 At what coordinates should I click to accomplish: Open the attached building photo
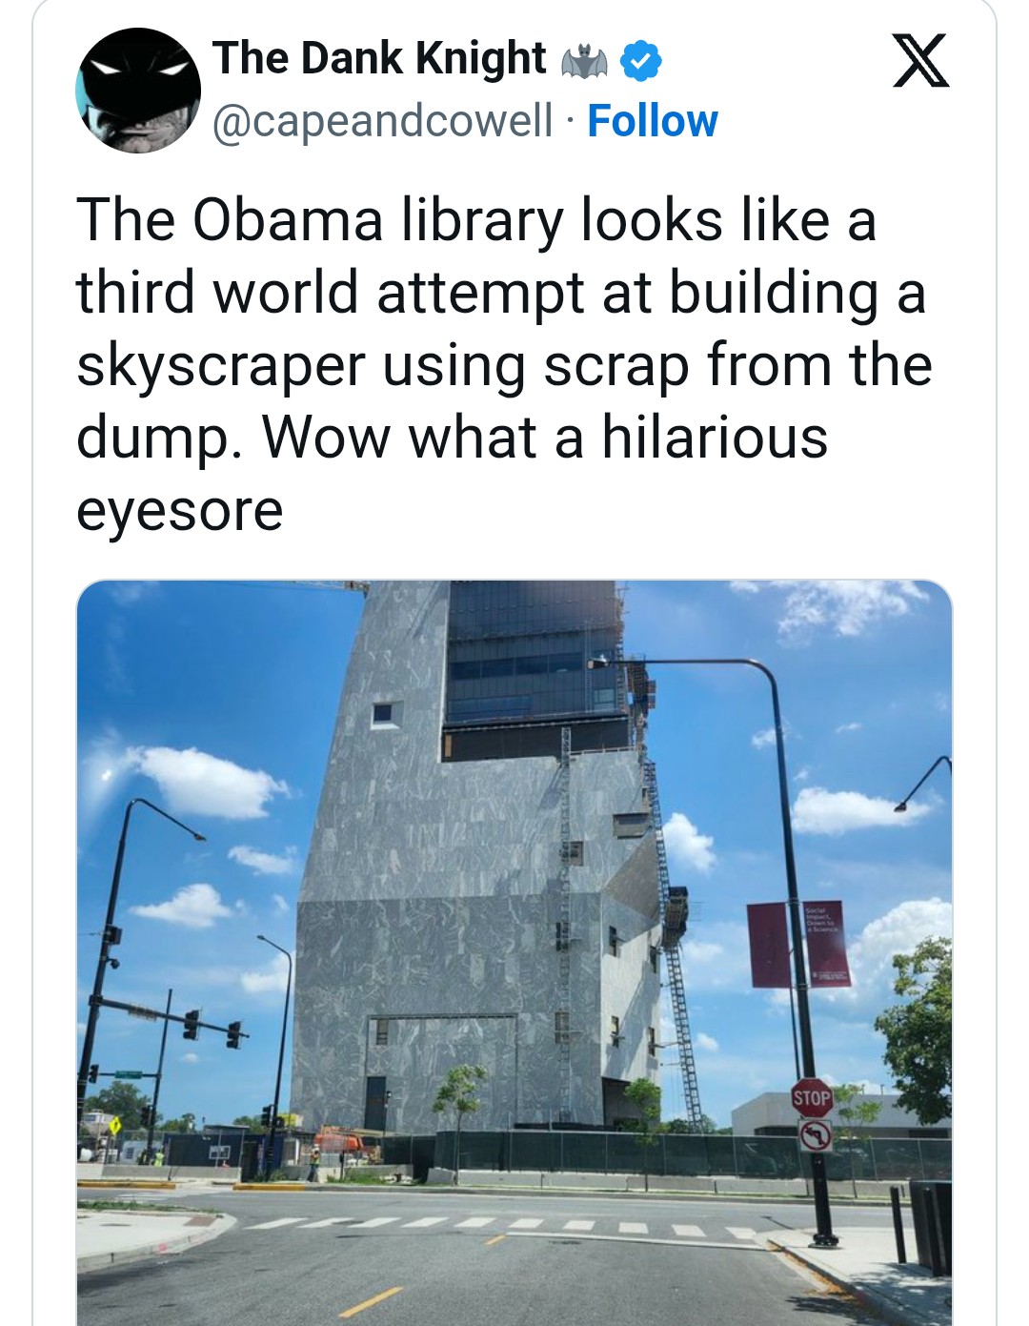(x=514, y=952)
